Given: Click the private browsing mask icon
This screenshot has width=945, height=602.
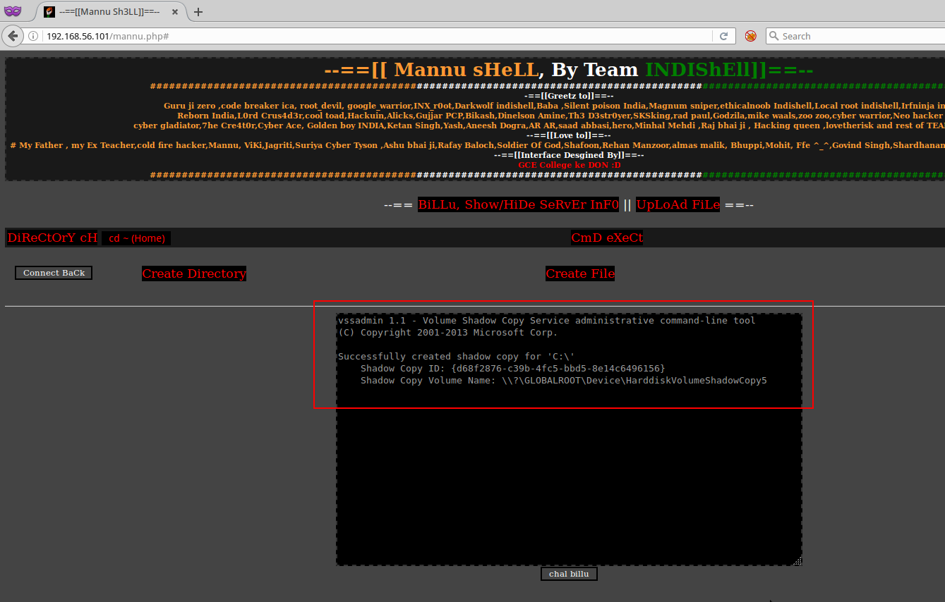Looking at the screenshot, I should pos(12,11).
